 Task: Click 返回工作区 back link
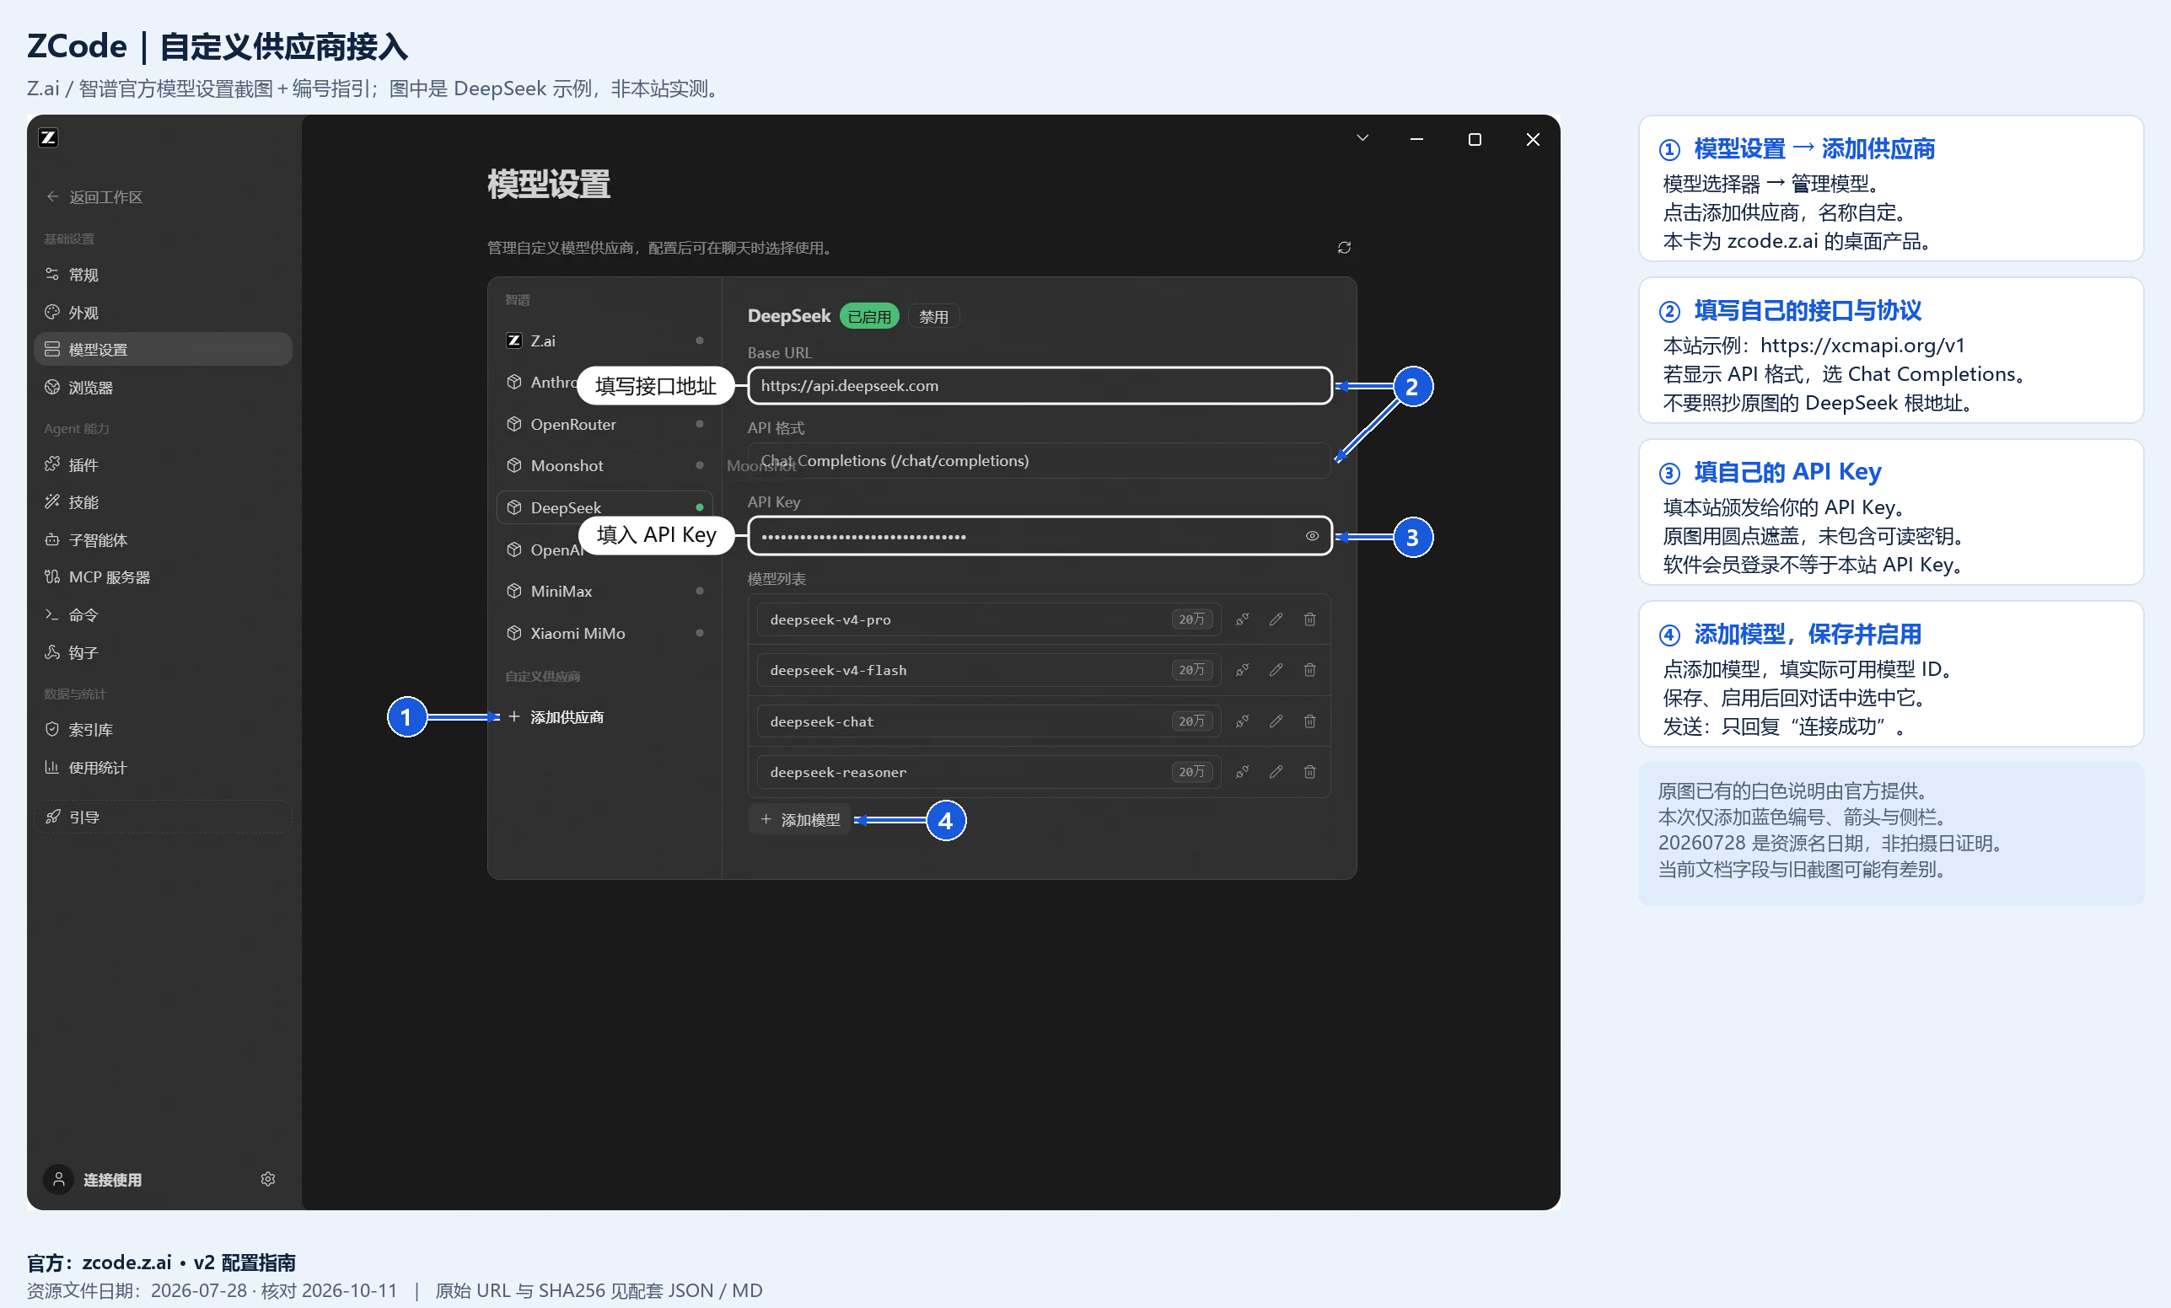click(x=94, y=197)
